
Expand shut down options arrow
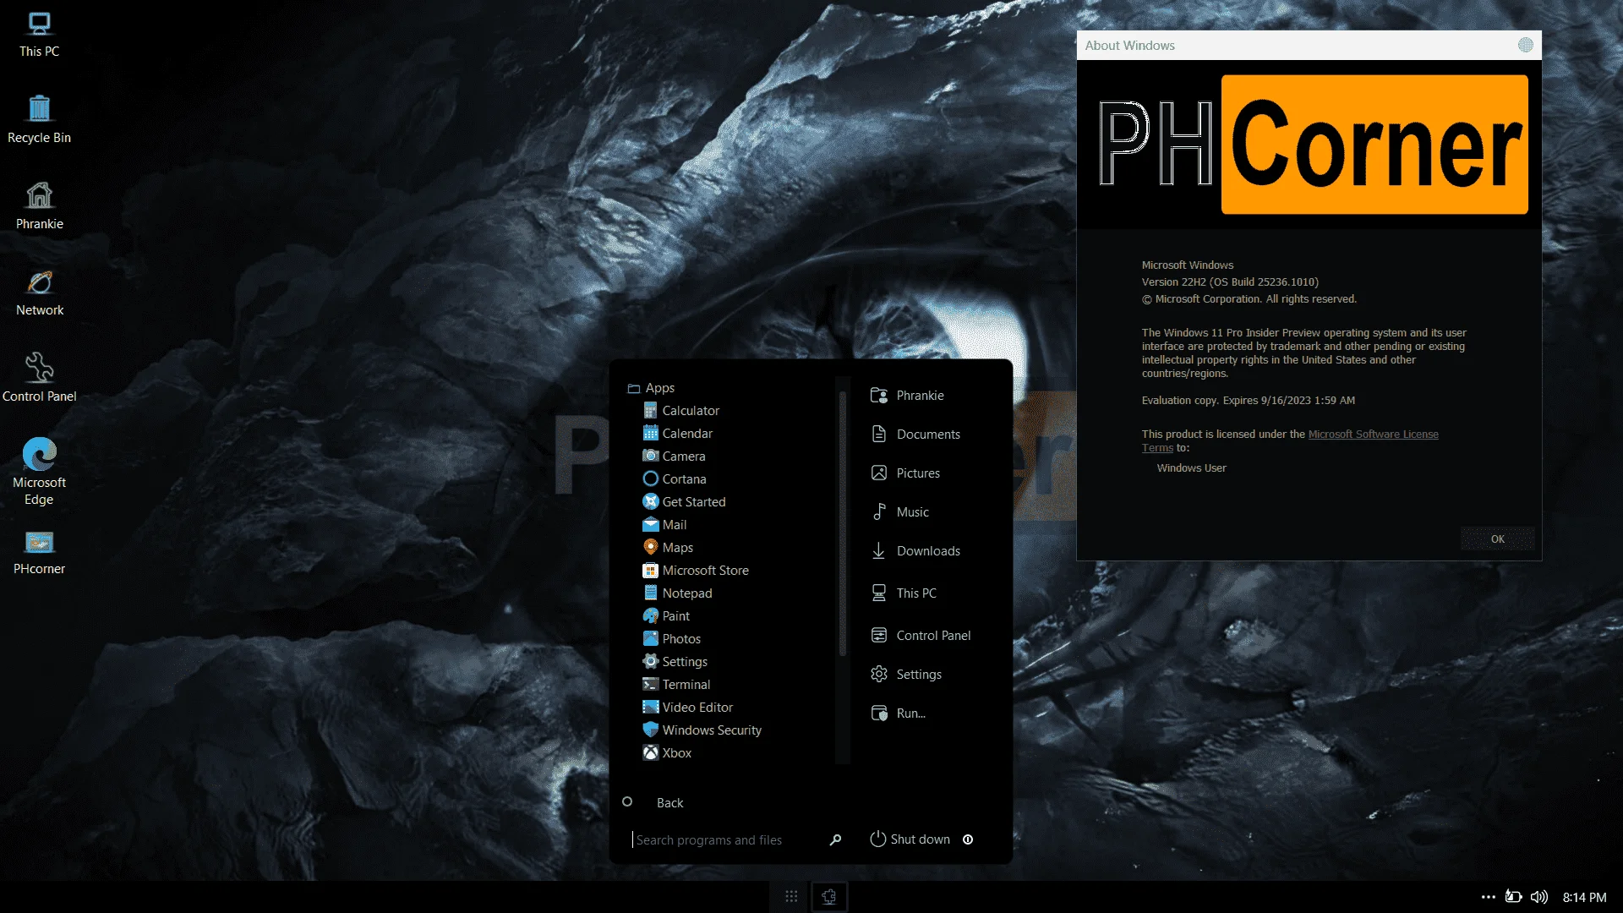click(968, 839)
